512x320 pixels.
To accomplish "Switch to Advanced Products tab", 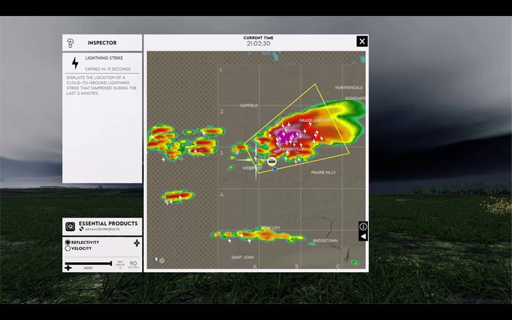I will pos(102,229).
